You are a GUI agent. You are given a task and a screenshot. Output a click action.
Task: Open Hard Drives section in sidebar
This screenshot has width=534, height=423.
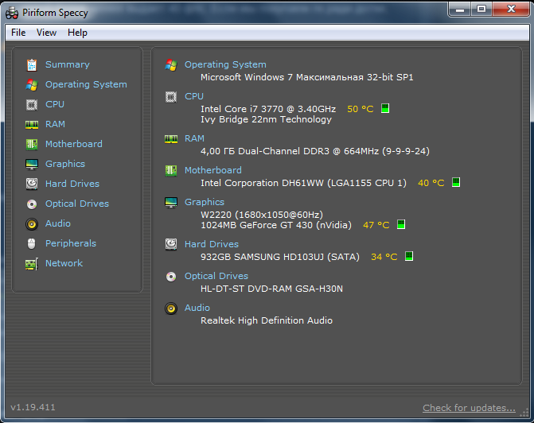72,184
